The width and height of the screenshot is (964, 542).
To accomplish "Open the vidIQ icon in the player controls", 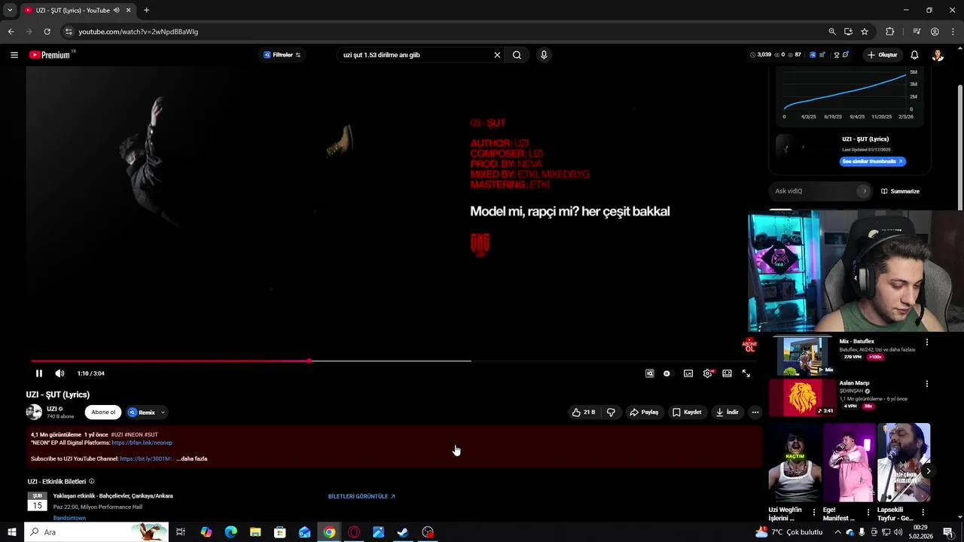I will click(x=649, y=373).
